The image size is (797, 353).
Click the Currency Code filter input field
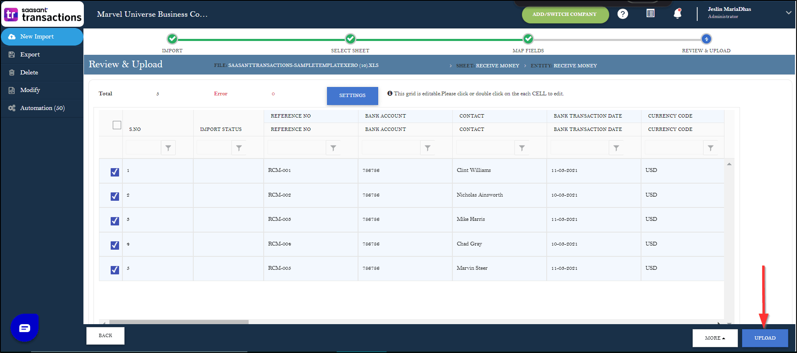click(674, 148)
